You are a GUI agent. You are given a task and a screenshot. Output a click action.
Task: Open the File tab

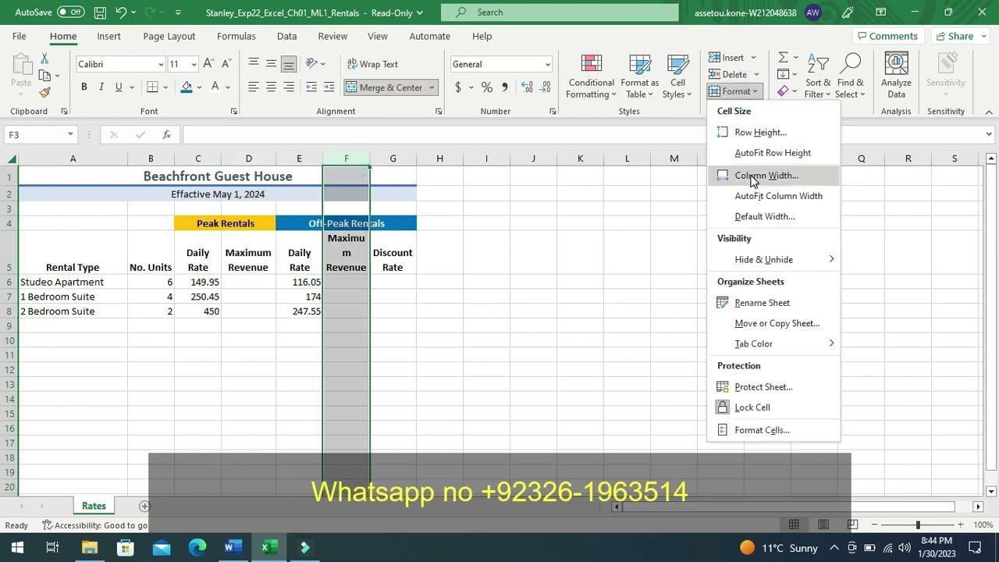(x=19, y=37)
